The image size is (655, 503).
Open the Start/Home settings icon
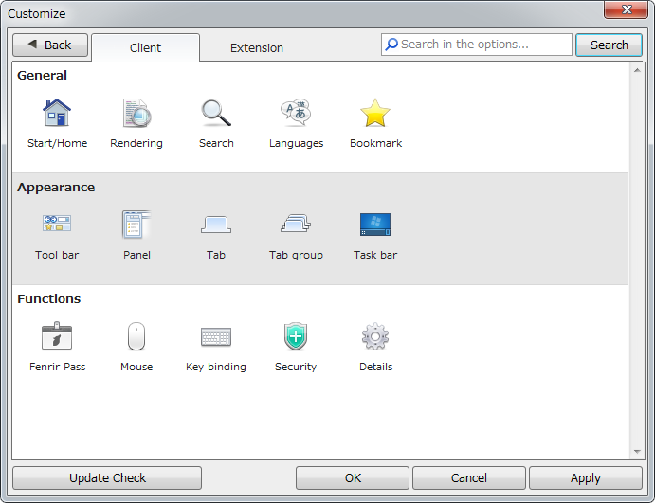pyautogui.click(x=57, y=113)
